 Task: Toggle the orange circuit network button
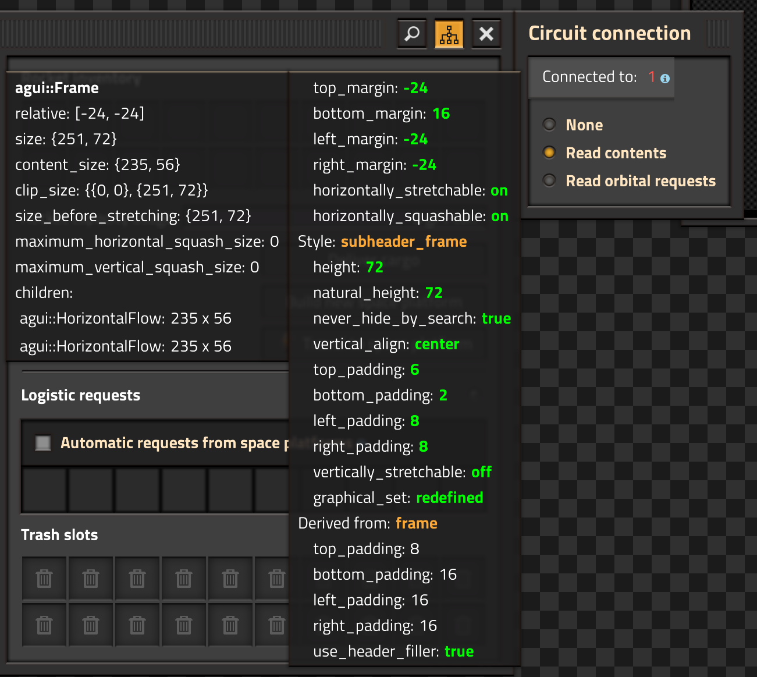pyautogui.click(x=449, y=34)
